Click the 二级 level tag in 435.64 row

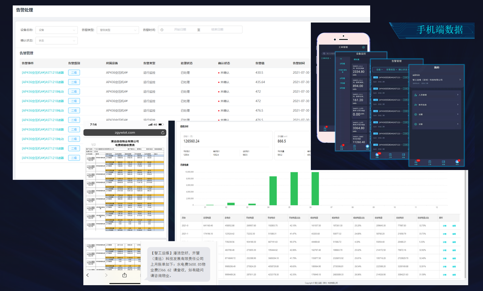coord(74,82)
